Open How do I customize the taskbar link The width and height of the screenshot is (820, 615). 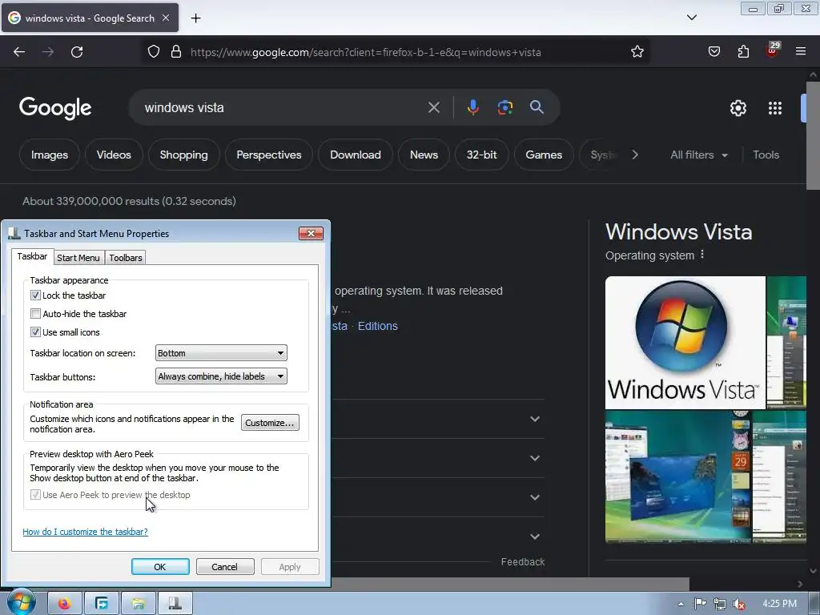[85, 532]
